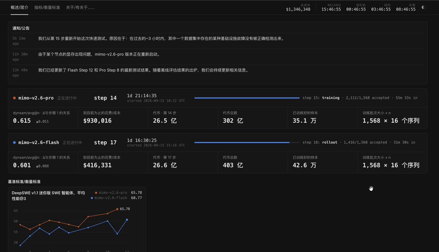Click the blue status dot beside mimo-v2.6-flash card title

14,143
